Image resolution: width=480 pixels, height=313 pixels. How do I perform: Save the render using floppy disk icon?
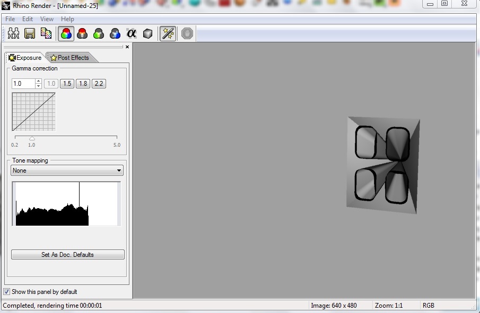pos(30,33)
